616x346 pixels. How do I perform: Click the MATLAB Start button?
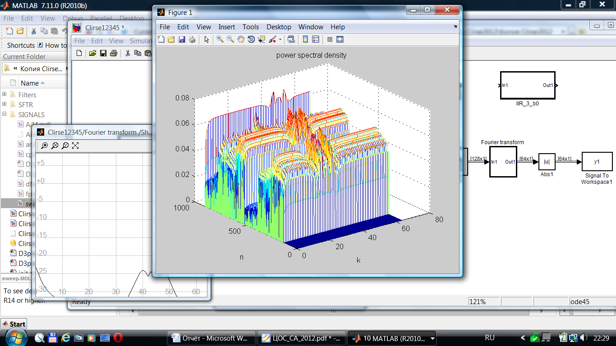14,324
